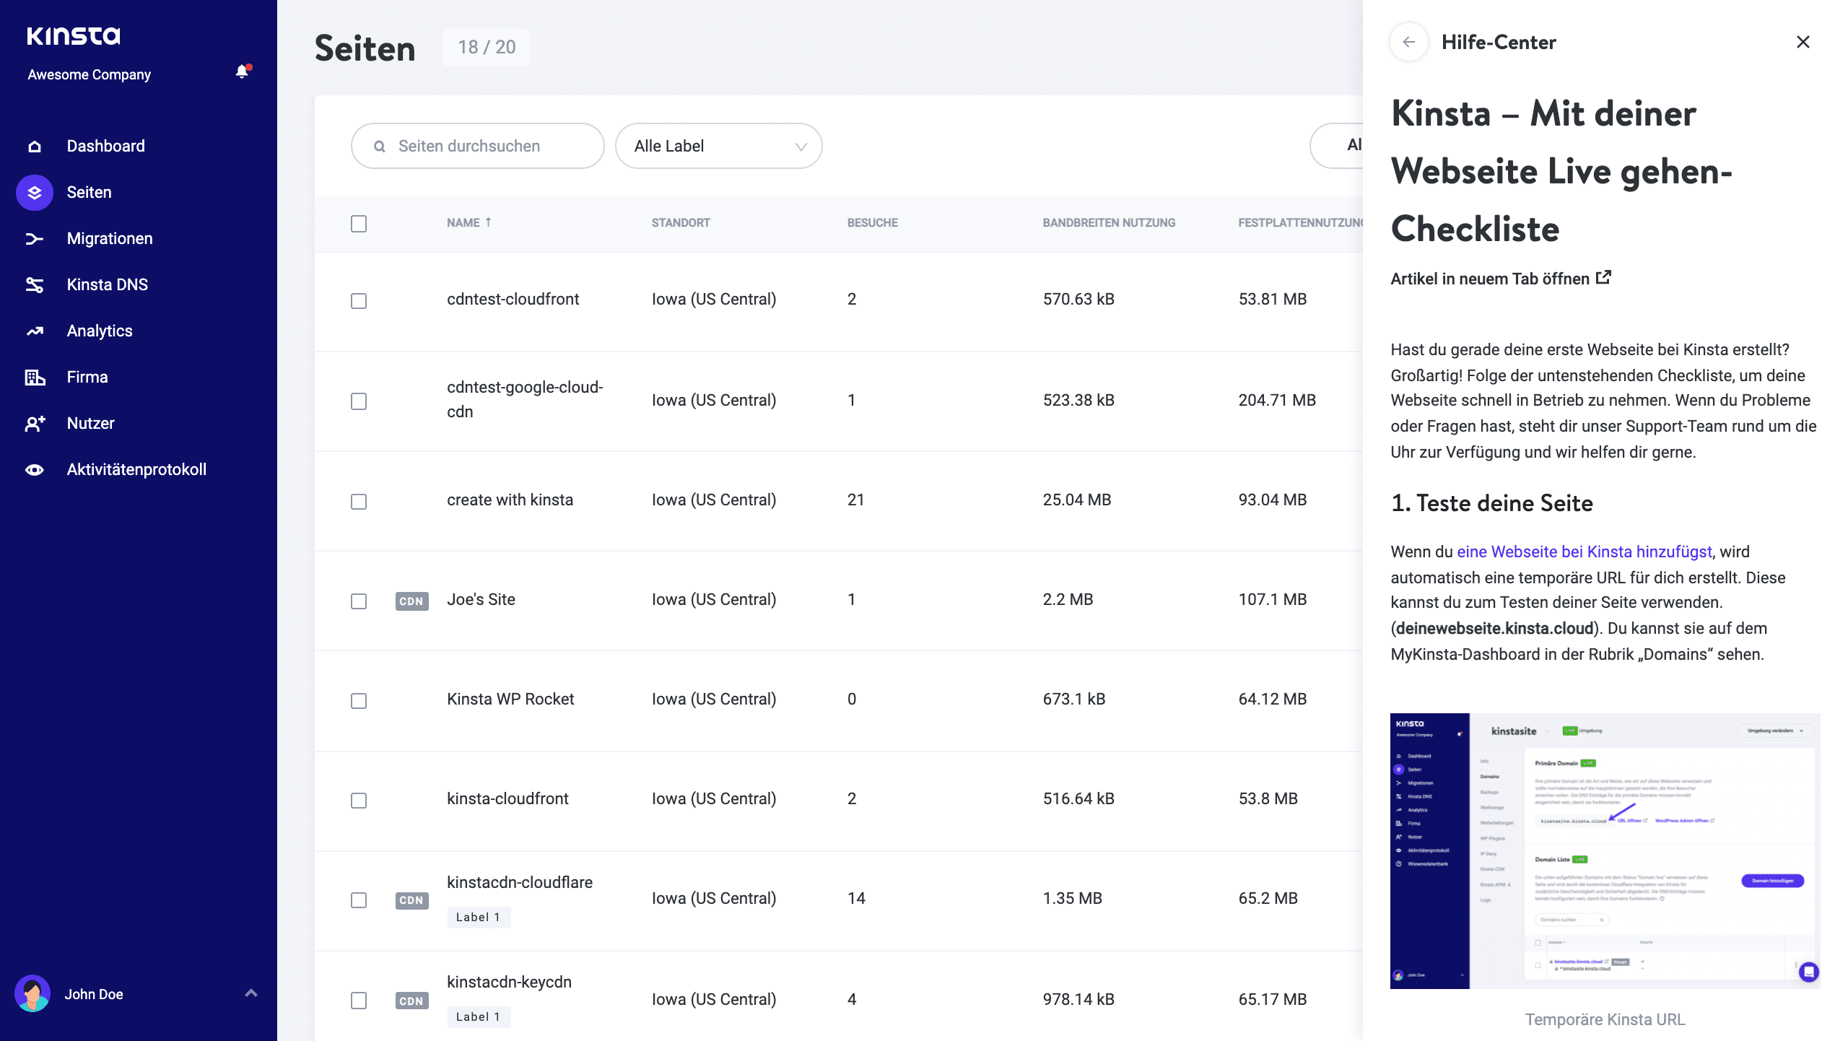Screen dimensions: 1848x1041
Task: Open the Alle Label dropdown
Action: [718, 146]
